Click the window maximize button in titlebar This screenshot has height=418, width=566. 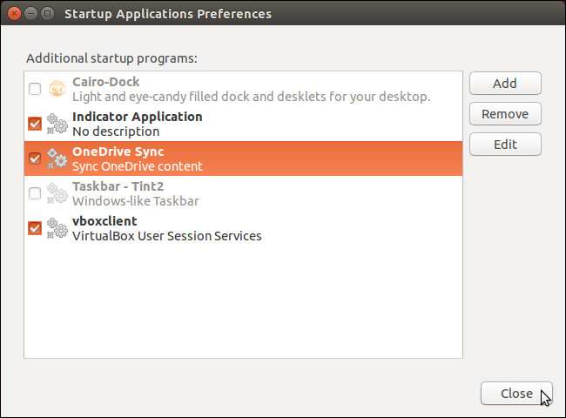[47, 14]
